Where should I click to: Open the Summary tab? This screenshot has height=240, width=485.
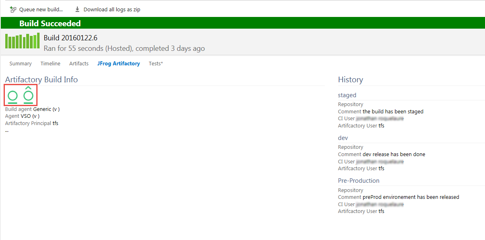click(x=21, y=63)
